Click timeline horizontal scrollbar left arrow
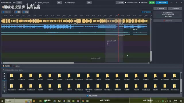This screenshot has width=184, height=103. [x=2, y=63]
